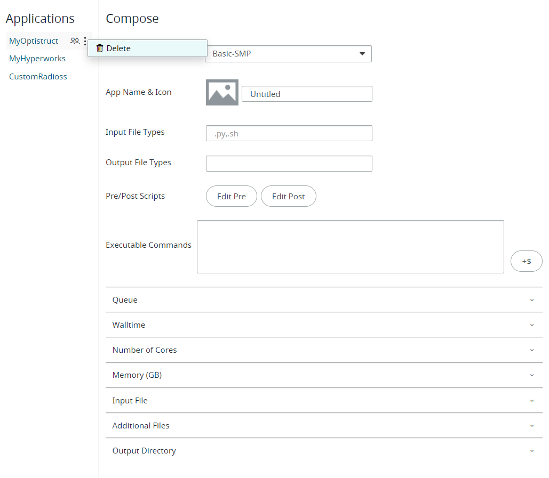549x478 pixels.
Task: Expand the Output Directory section
Action: [324, 451]
